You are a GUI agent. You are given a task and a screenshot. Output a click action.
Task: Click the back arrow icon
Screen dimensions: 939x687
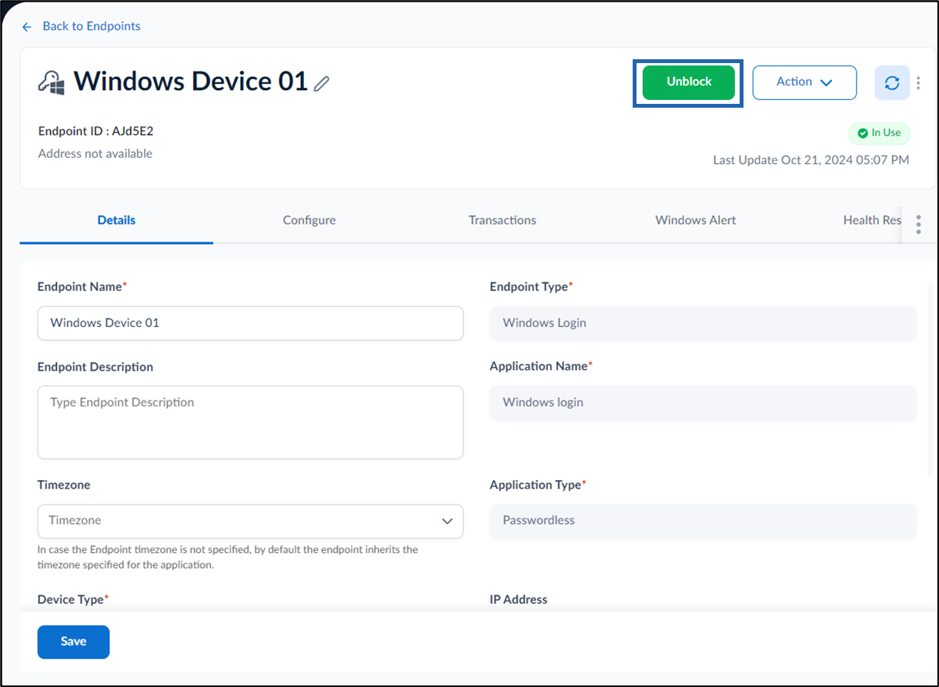[x=27, y=27]
